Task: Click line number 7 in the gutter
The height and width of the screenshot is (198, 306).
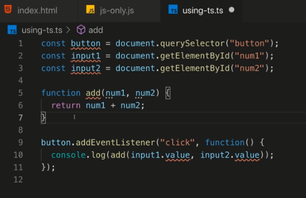Action: pyautogui.click(x=21, y=118)
